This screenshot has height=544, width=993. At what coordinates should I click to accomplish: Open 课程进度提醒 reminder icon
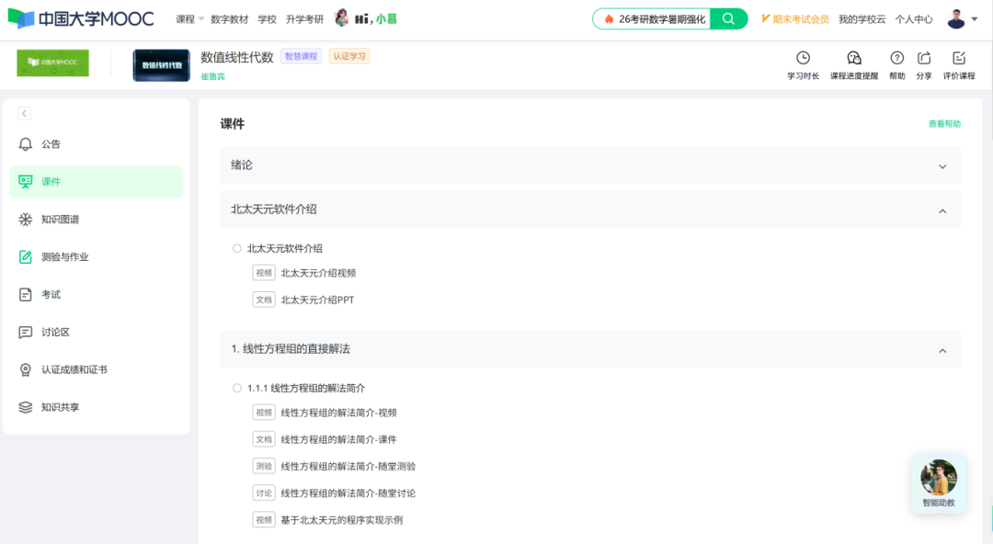point(854,58)
